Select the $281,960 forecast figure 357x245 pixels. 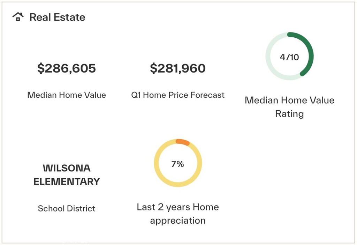tap(178, 68)
